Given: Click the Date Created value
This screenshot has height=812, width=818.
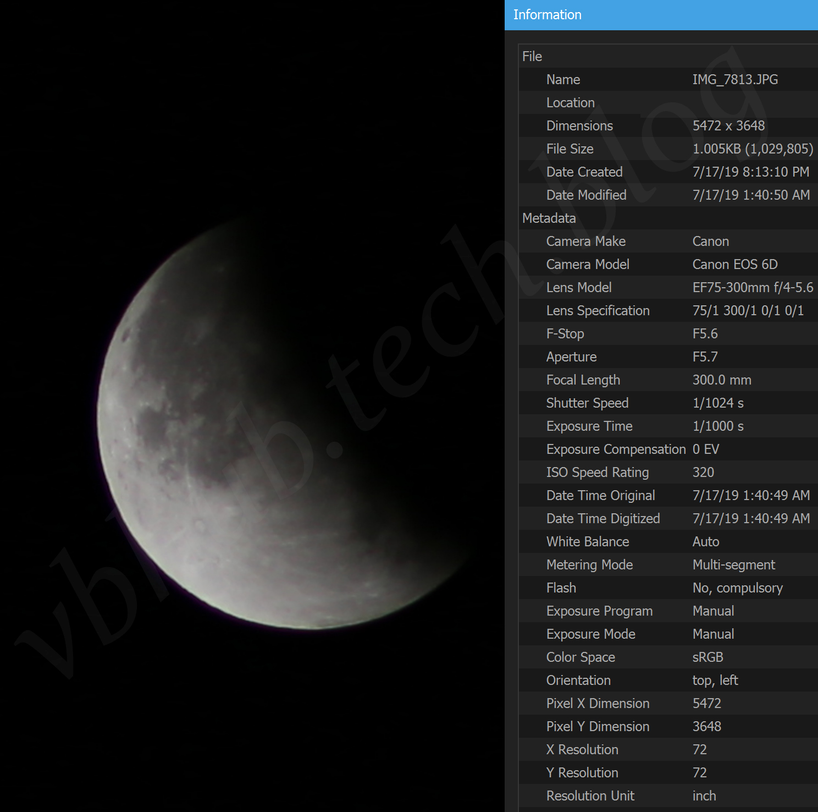Looking at the screenshot, I should click(750, 172).
